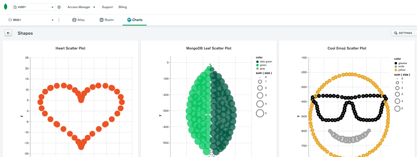Go back using the arrow button

click(8, 33)
